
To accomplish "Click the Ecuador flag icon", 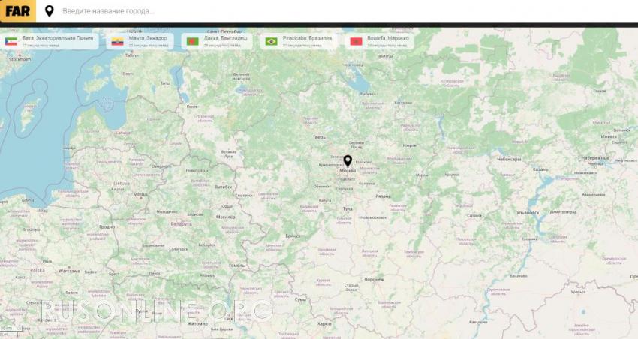I will [x=118, y=41].
